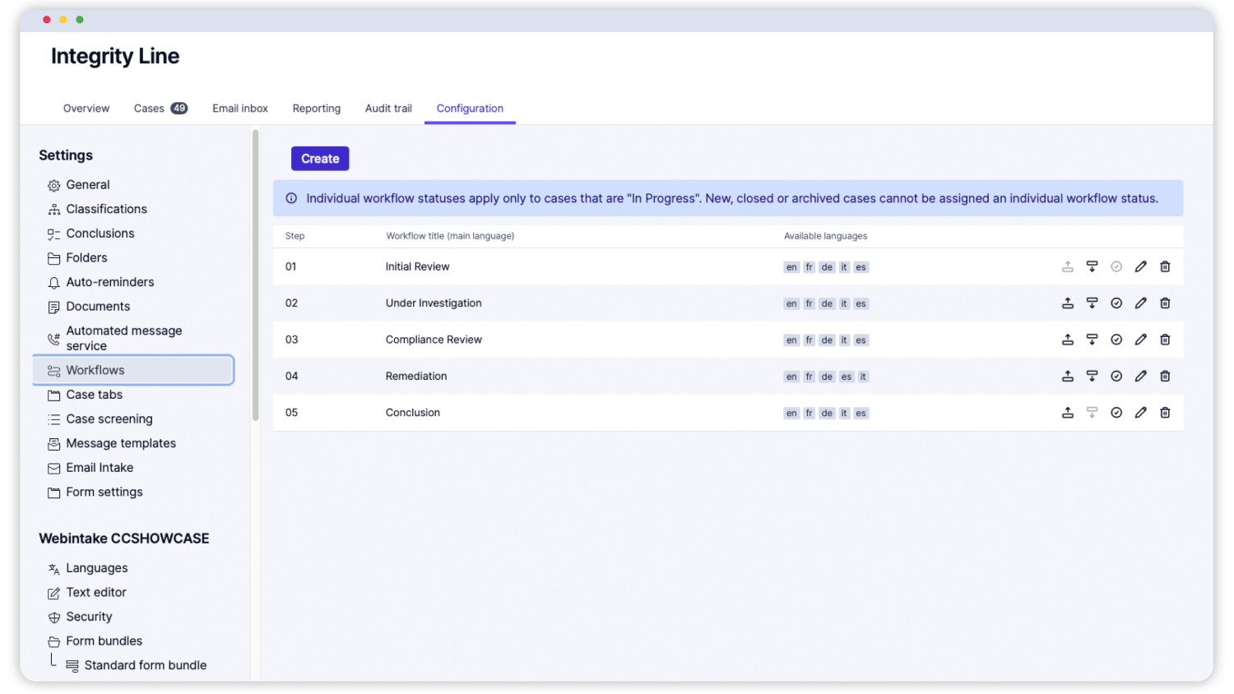Select the Configuration tab

(470, 109)
